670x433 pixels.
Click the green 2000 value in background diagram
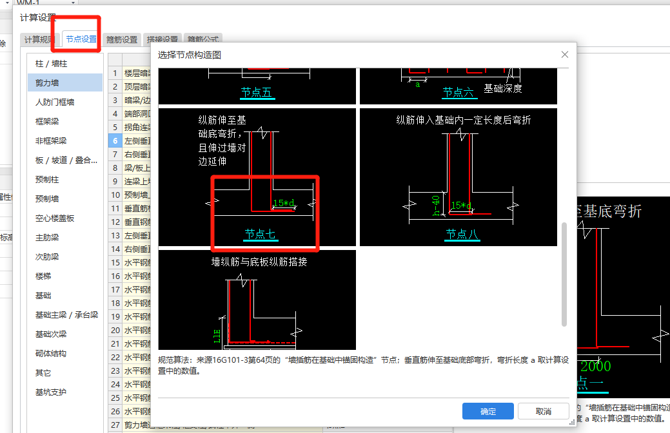click(x=595, y=366)
